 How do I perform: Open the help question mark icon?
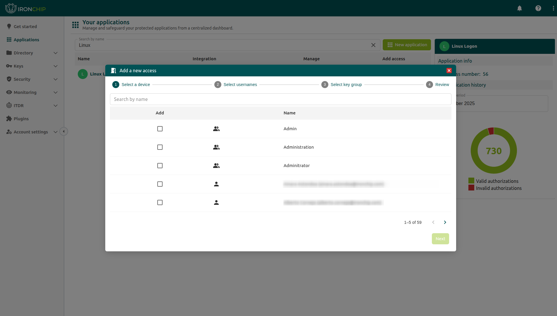click(538, 8)
